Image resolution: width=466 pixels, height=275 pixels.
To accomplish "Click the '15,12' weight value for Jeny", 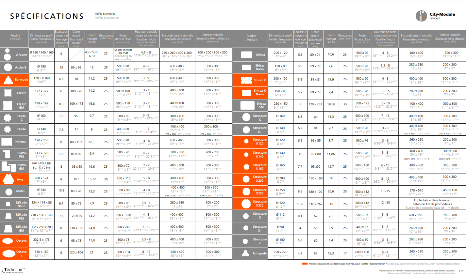I will click(92, 179).
